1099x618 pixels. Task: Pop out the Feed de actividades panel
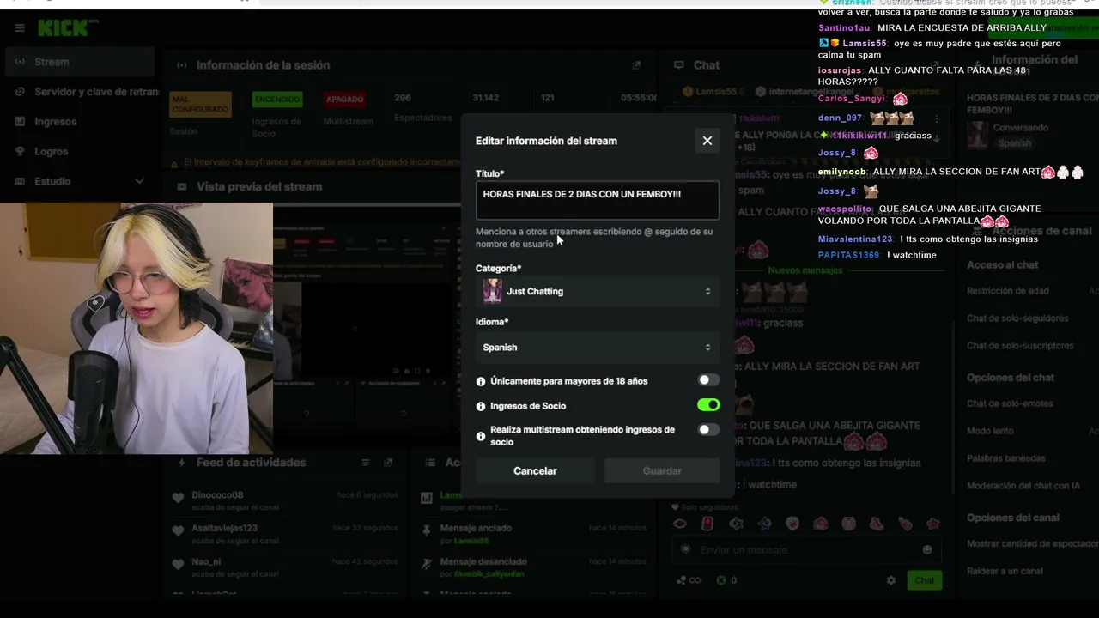[x=388, y=463]
